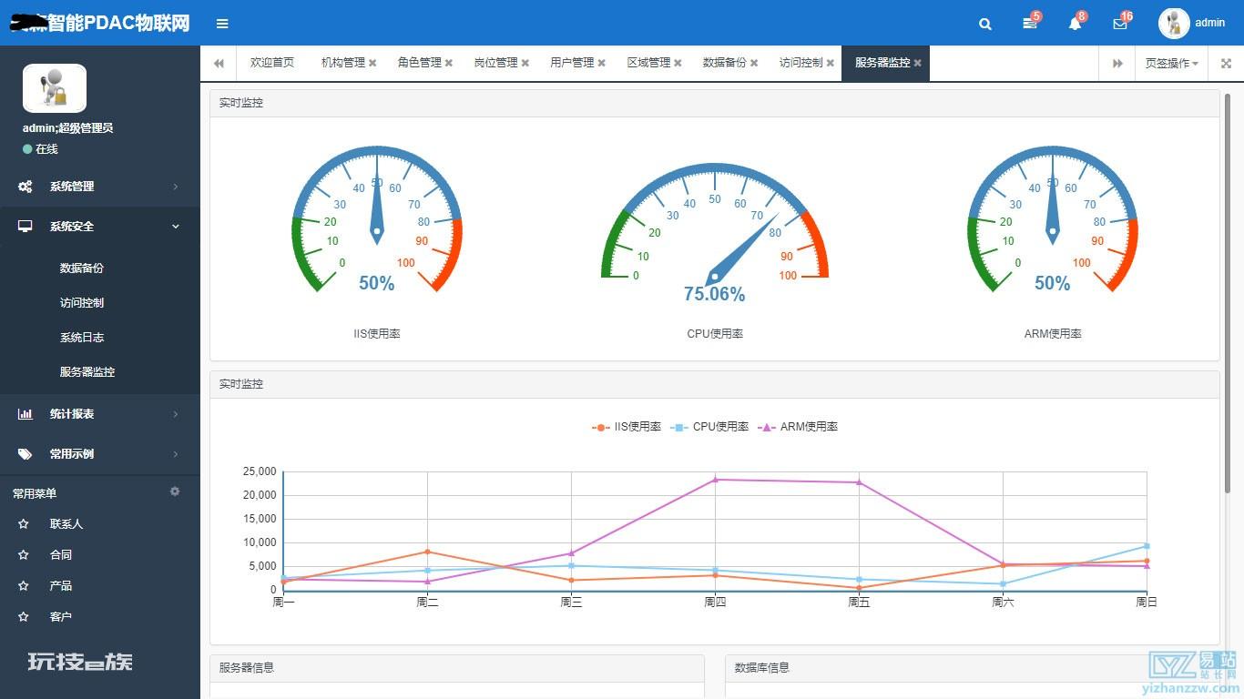Open 服务器监控 in the sidebar submenu
Viewport: 1244px width, 699px height.
pos(87,372)
